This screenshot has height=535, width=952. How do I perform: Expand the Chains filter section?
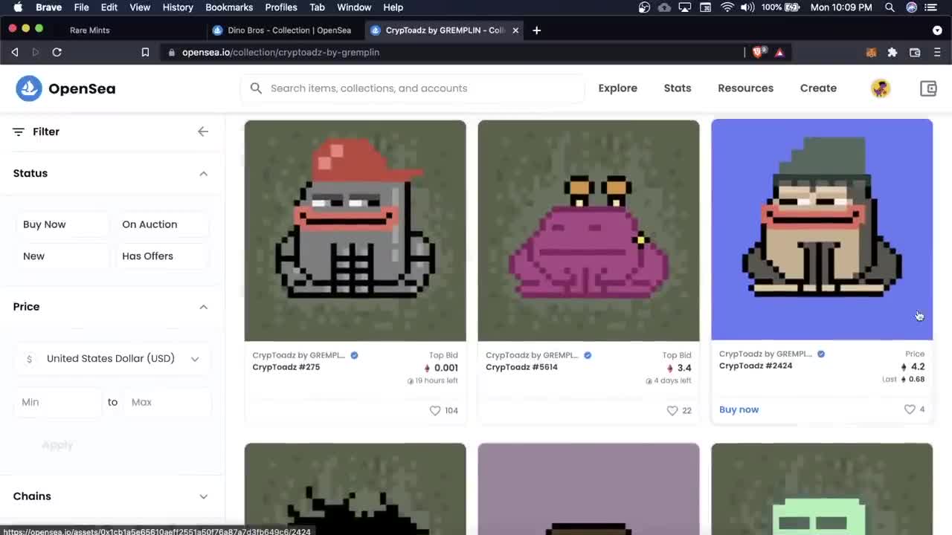pos(203,496)
